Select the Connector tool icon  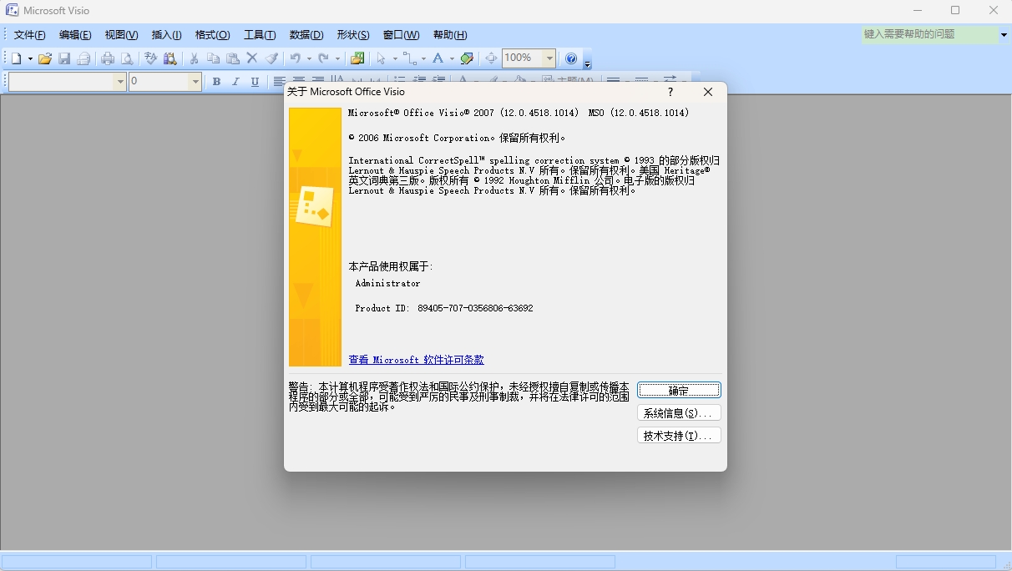click(x=409, y=58)
